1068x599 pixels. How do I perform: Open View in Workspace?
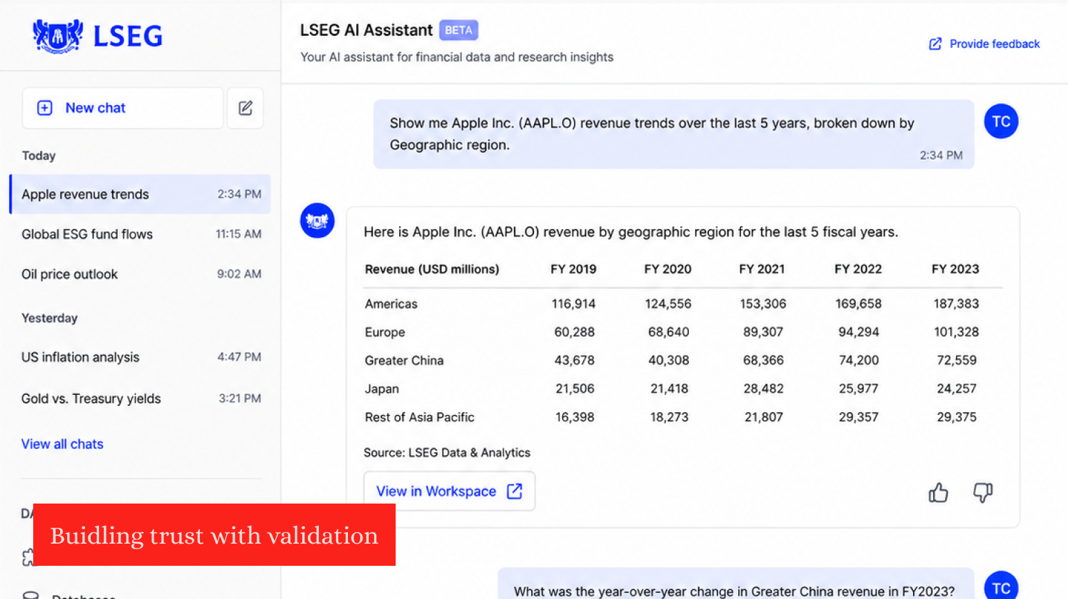[x=450, y=491]
